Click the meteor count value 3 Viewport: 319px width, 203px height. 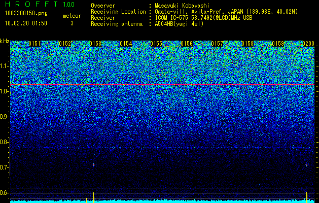coord(72,23)
